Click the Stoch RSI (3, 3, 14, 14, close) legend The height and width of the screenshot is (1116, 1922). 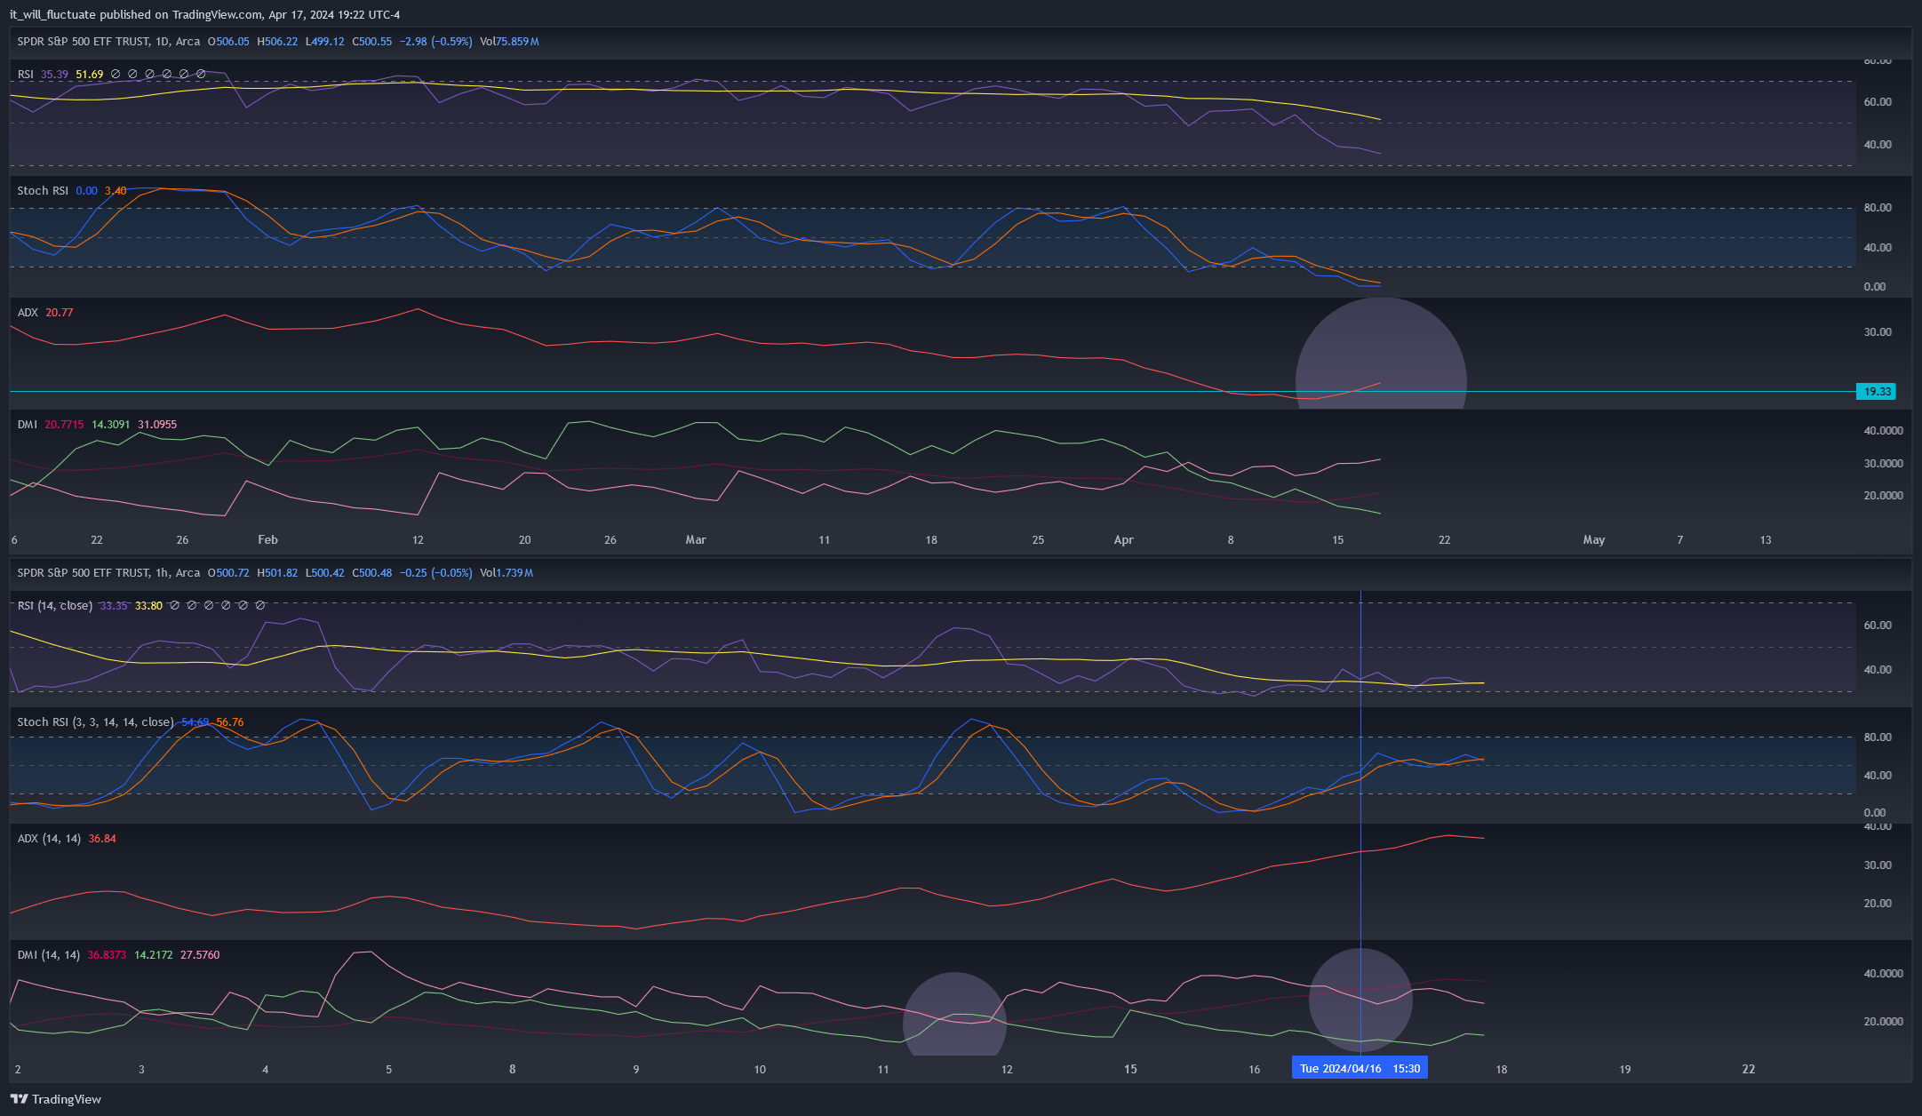(95, 722)
